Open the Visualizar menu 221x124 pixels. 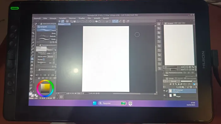(x=81, y=18)
